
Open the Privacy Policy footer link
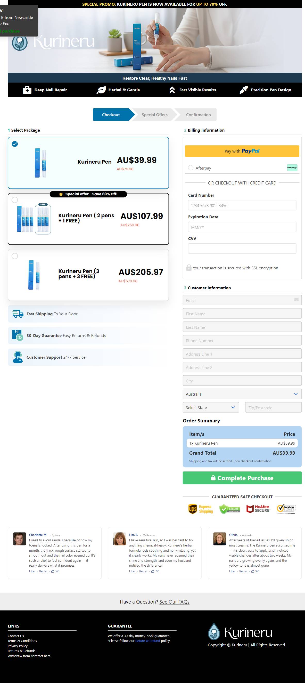[x=18, y=646]
